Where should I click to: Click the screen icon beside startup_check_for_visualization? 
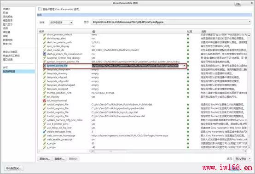tap(44, 54)
